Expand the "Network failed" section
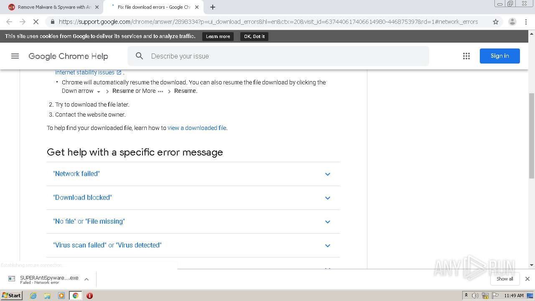Viewport: 535px width, 301px height. click(193, 174)
